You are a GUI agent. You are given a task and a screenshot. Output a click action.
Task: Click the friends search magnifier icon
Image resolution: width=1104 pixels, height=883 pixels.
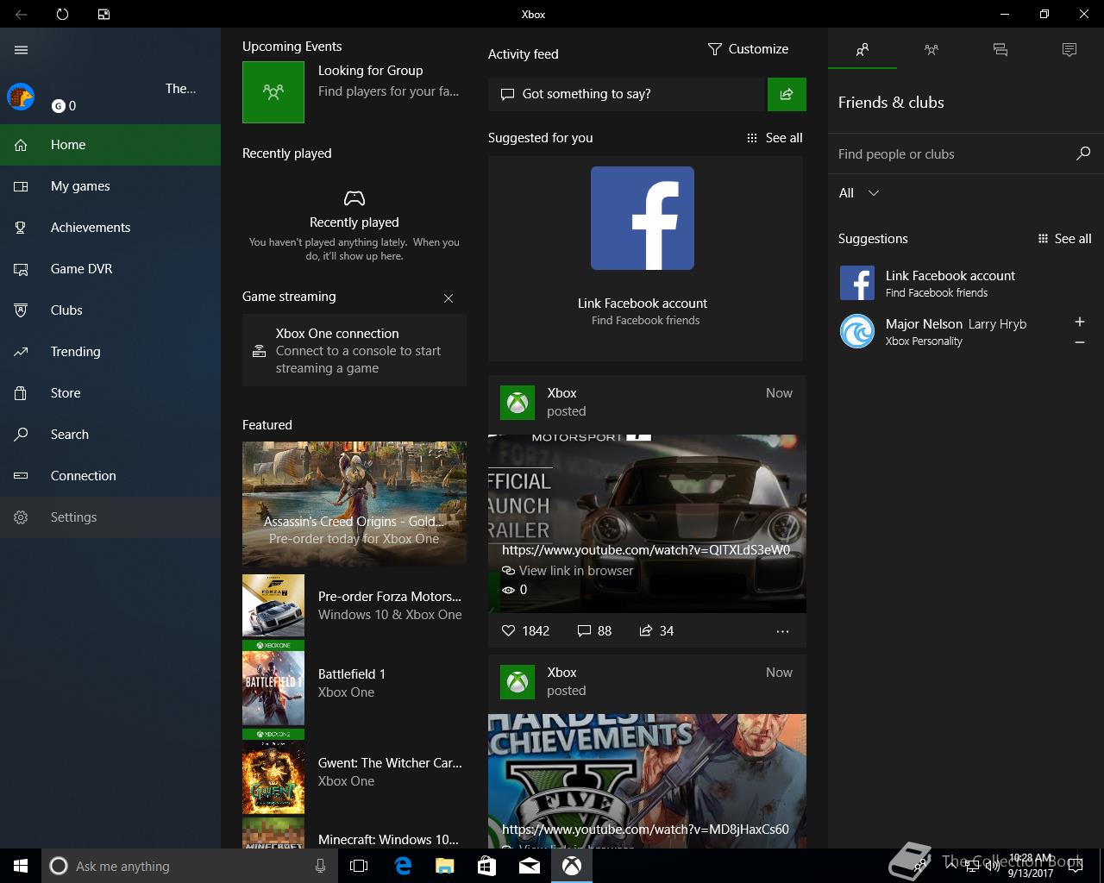[x=1083, y=153]
